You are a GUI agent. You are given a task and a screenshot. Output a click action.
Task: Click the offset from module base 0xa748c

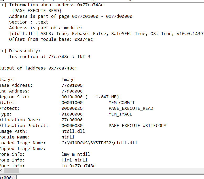pos(84,39)
